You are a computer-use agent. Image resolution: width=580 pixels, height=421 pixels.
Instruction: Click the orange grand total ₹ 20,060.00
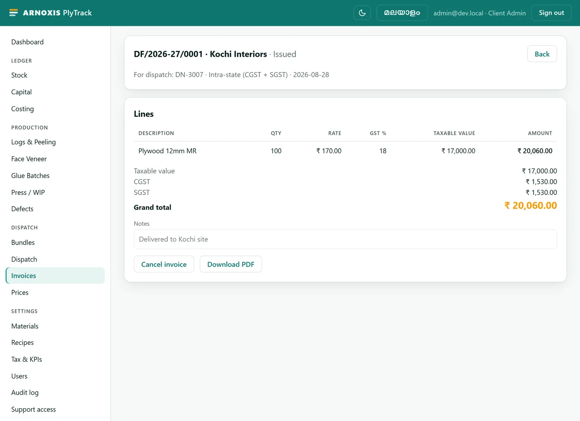(530, 206)
